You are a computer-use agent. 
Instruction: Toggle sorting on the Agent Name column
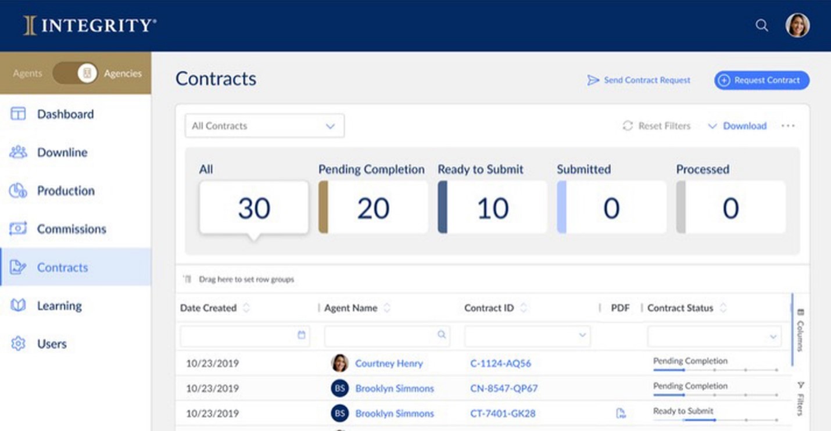click(x=387, y=307)
